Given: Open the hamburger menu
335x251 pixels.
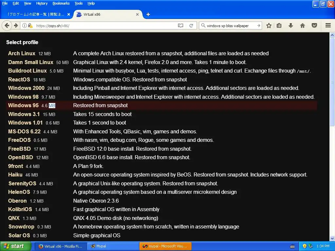Looking at the screenshot, I should pyautogui.click(x=328, y=25).
